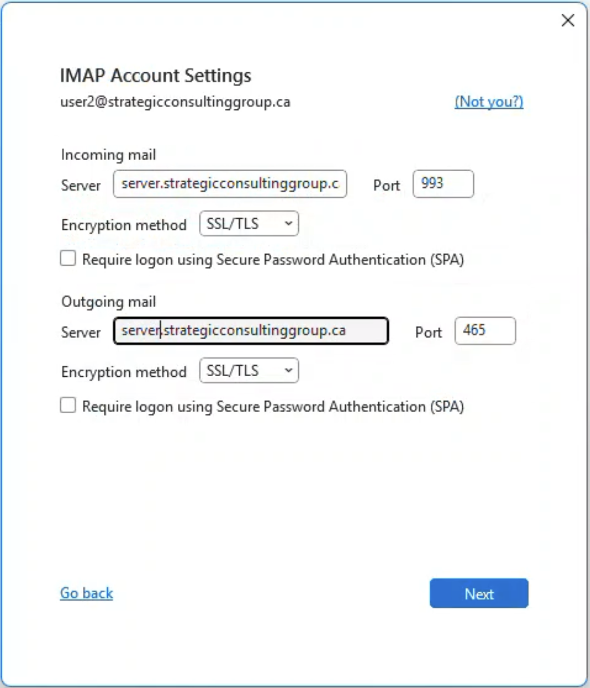
Task: Click the "IMAP Account Settings" heading
Action: [x=155, y=76]
